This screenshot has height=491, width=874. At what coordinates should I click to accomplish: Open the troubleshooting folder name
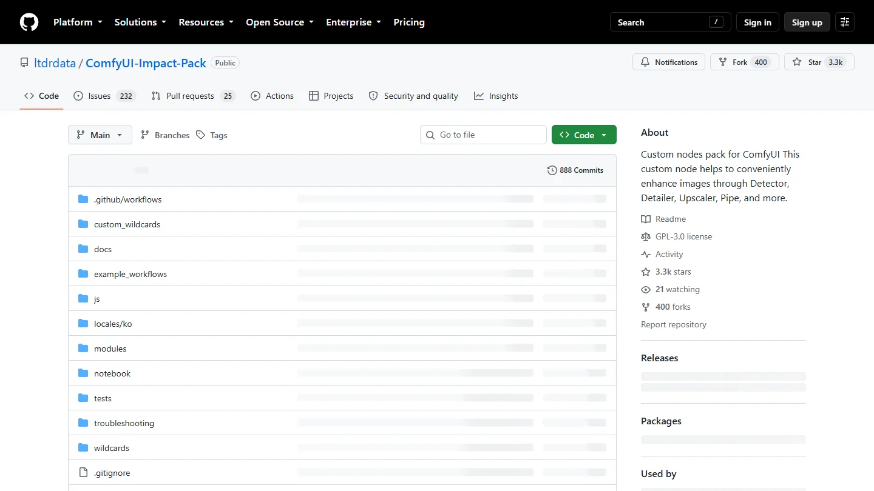[x=124, y=423]
